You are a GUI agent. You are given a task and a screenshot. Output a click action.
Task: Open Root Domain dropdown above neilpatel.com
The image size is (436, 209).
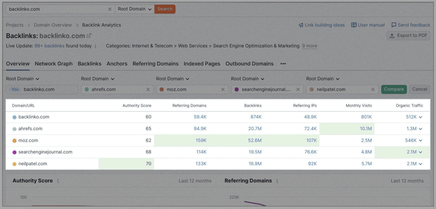[323, 79]
